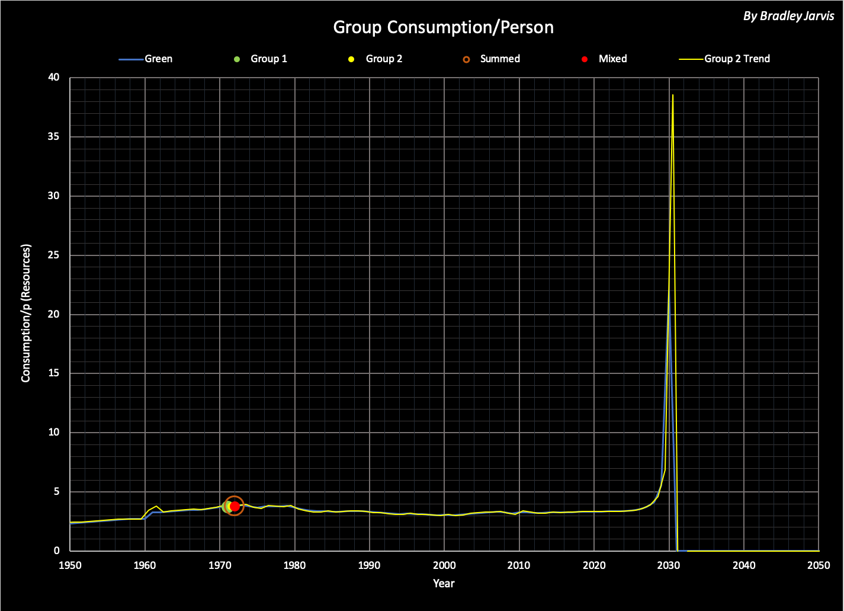Click the 2000 tick label on x-axis
This screenshot has height=611, width=844.
point(444,565)
